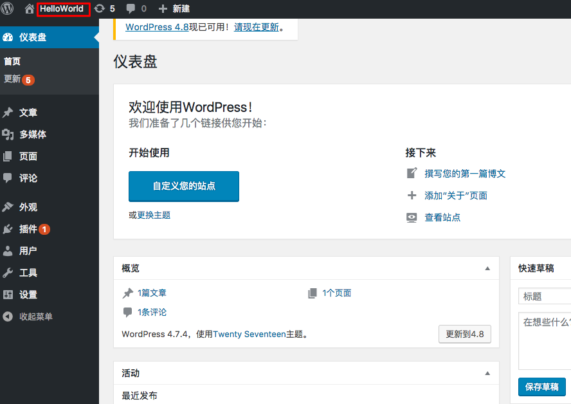This screenshot has width=571, height=404.
Task: Click the 自定义您的站点 button
Action: tap(184, 186)
